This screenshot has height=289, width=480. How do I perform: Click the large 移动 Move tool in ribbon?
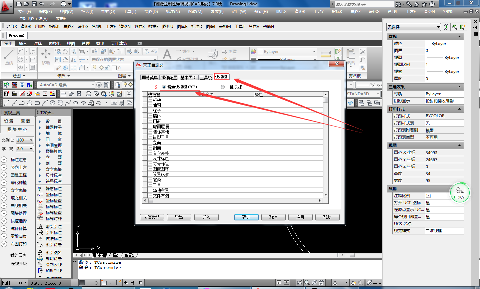(46, 57)
